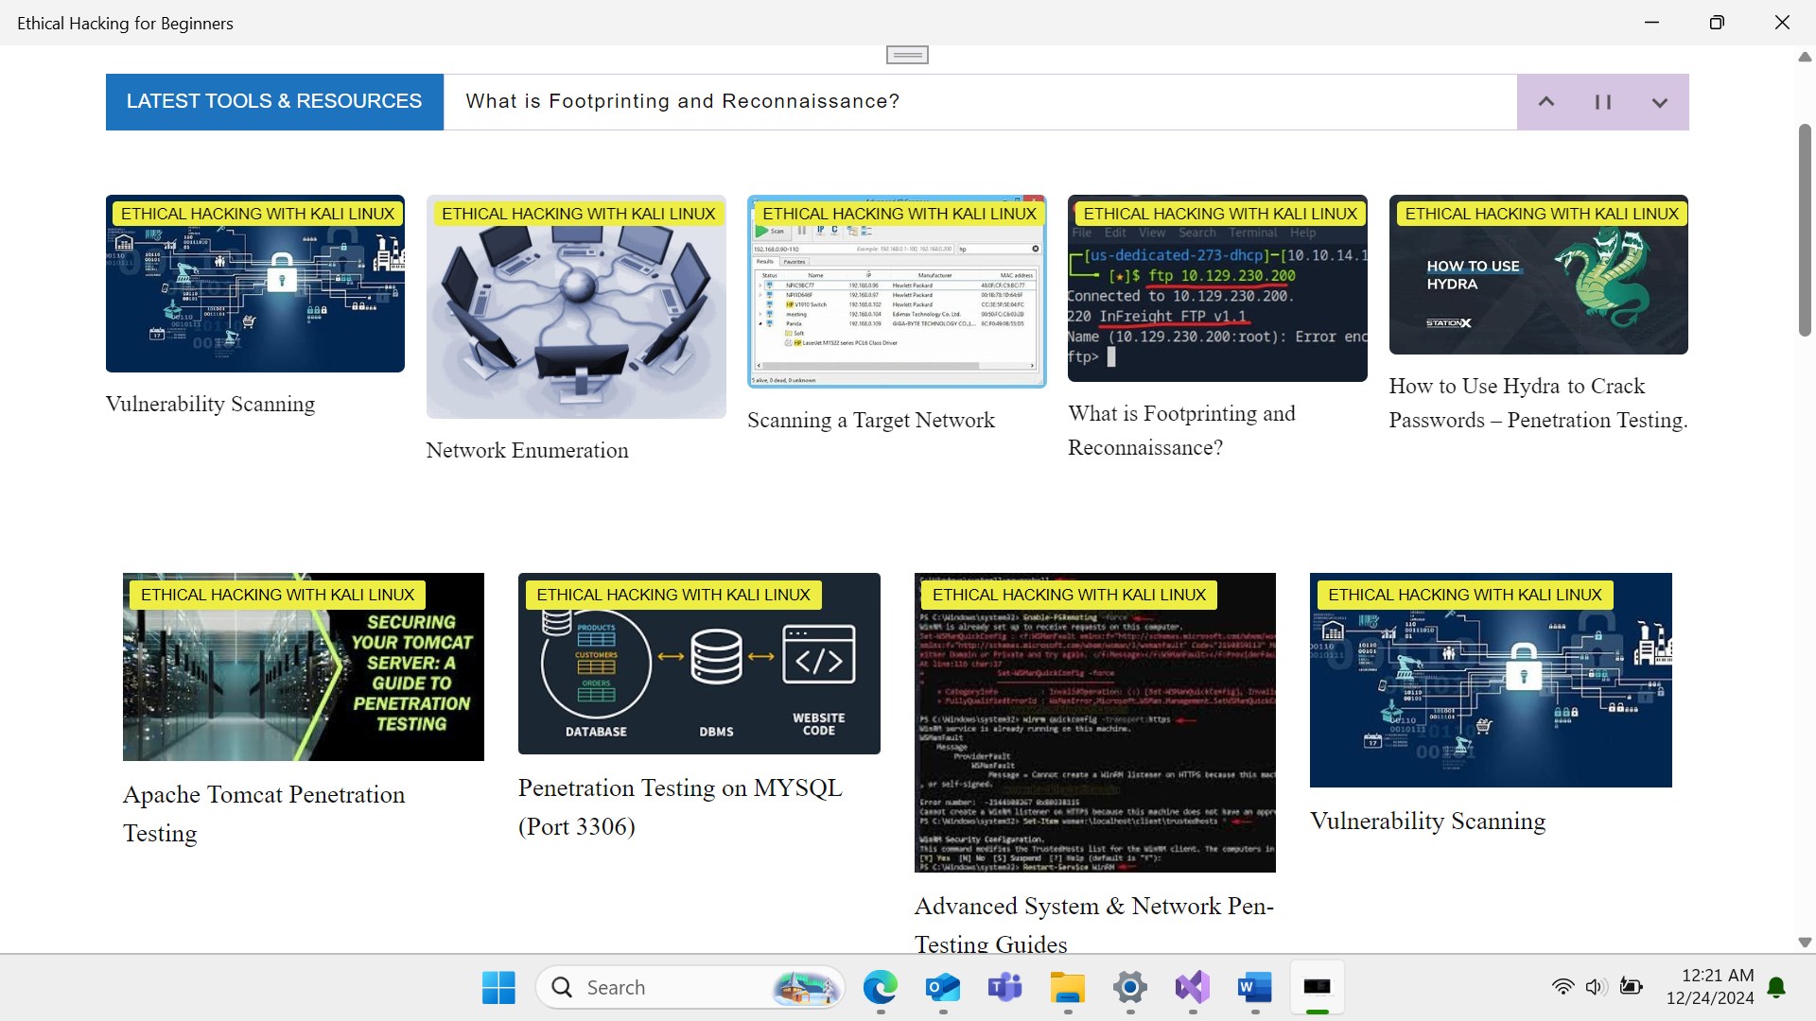Open the MYSQL Port 3306 thumbnail
The width and height of the screenshot is (1816, 1021).
point(698,664)
